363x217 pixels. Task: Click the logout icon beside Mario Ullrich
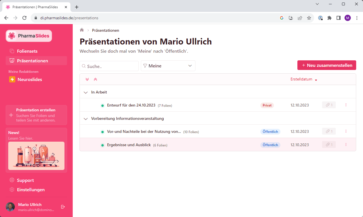click(63, 207)
